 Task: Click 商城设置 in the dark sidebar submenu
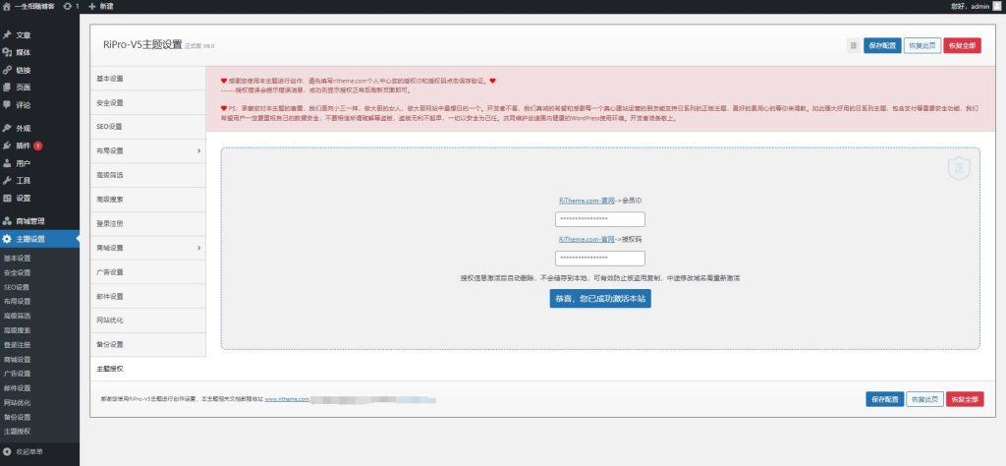coord(18,360)
